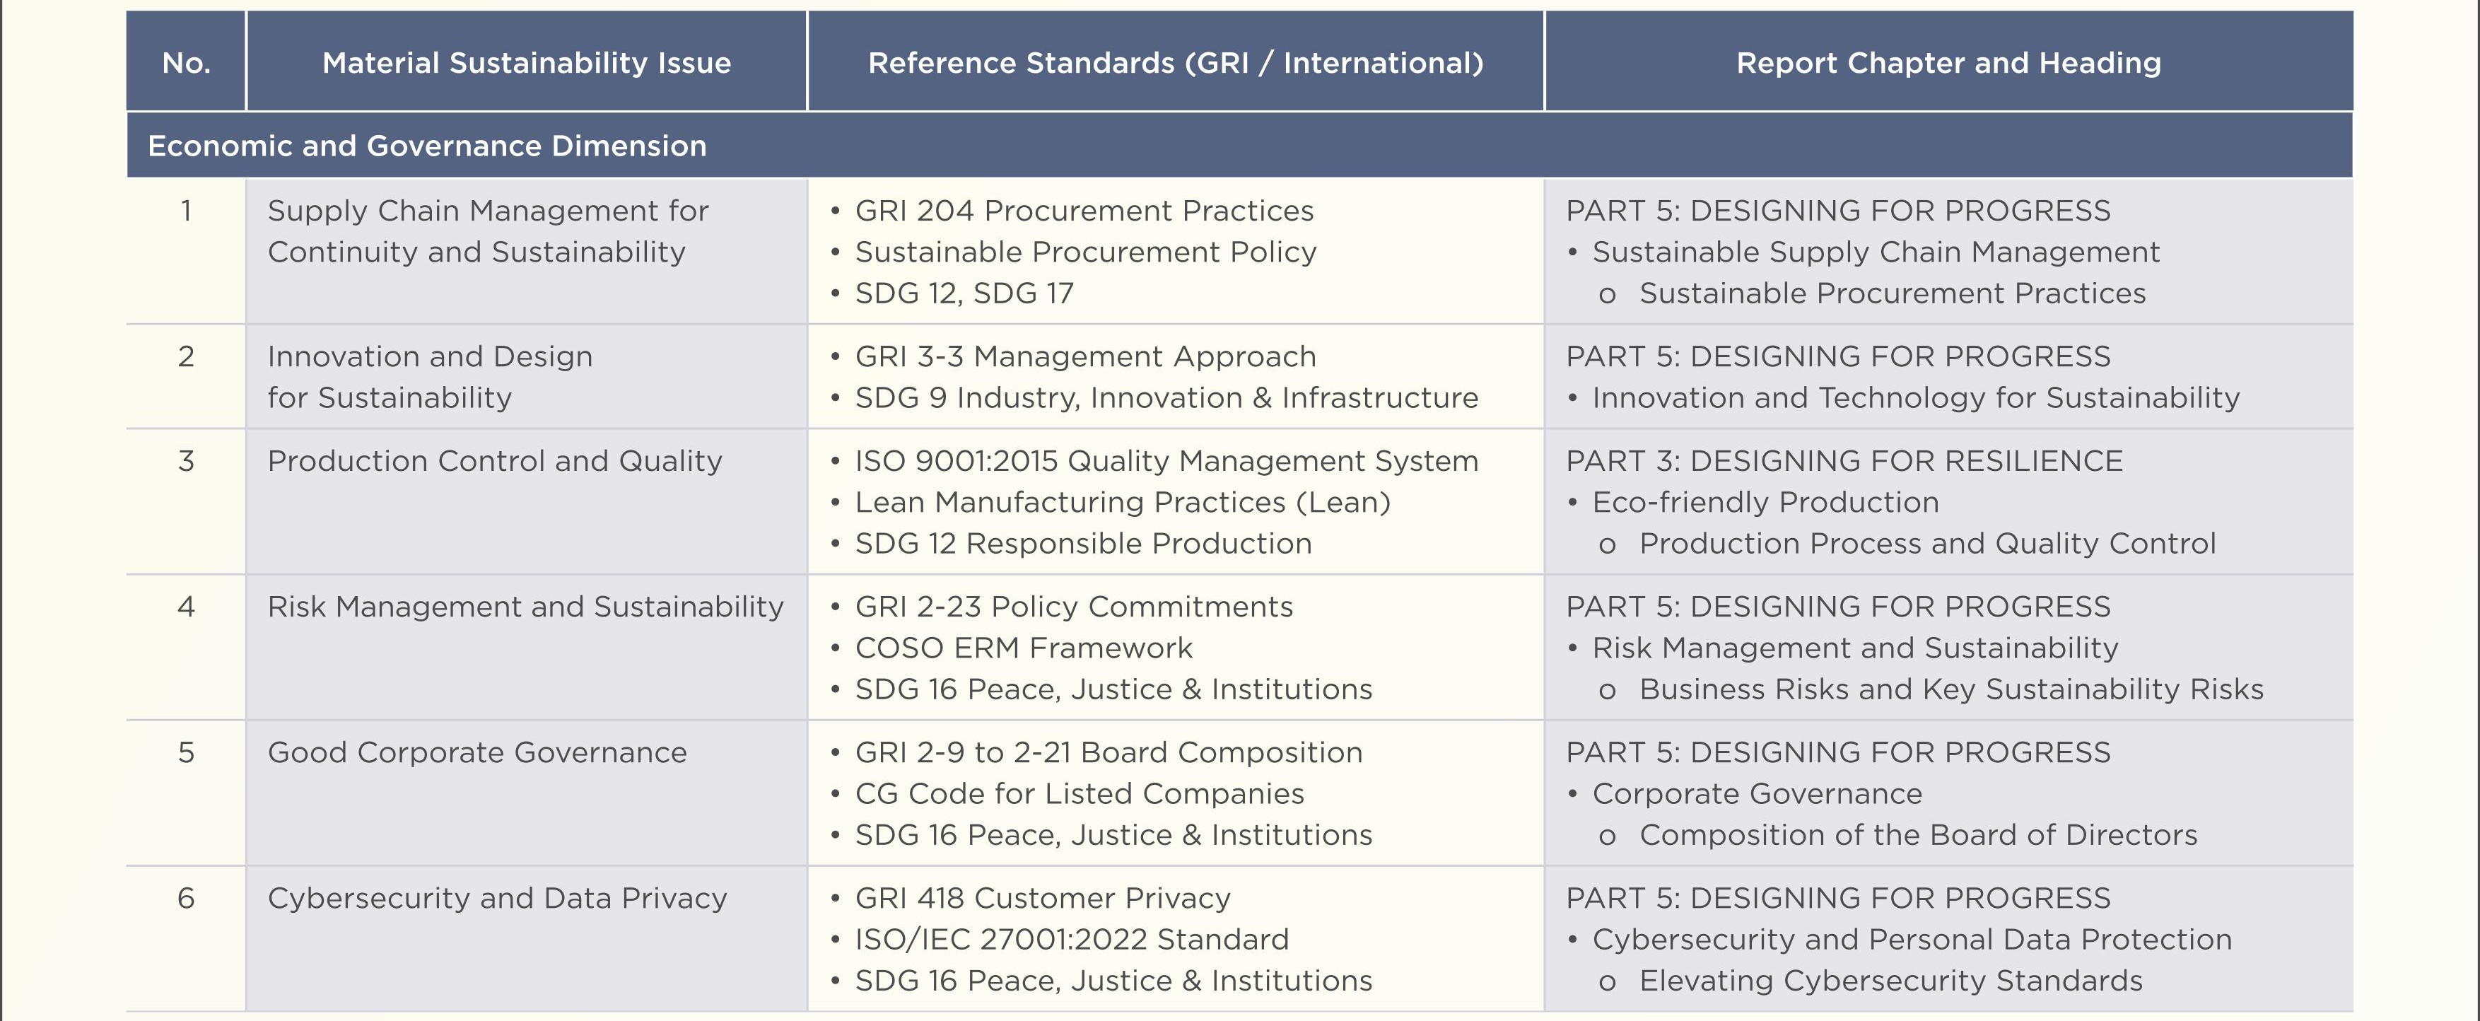Select 'ISO/IEC 27001:2022 Standard' bullet

[1072, 939]
